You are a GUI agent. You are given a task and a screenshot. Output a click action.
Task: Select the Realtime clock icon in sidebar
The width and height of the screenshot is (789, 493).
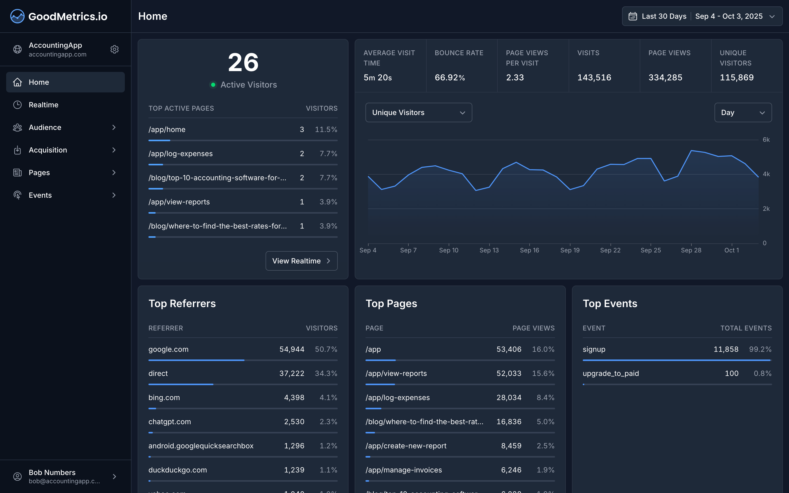[17, 105]
